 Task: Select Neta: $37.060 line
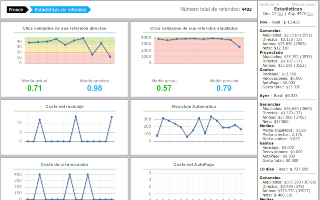(x=275, y=122)
